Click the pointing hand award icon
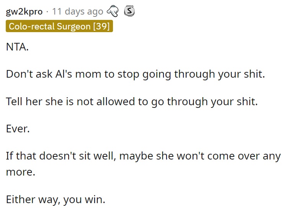This screenshot has width=306, height=210. click(113, 11)
